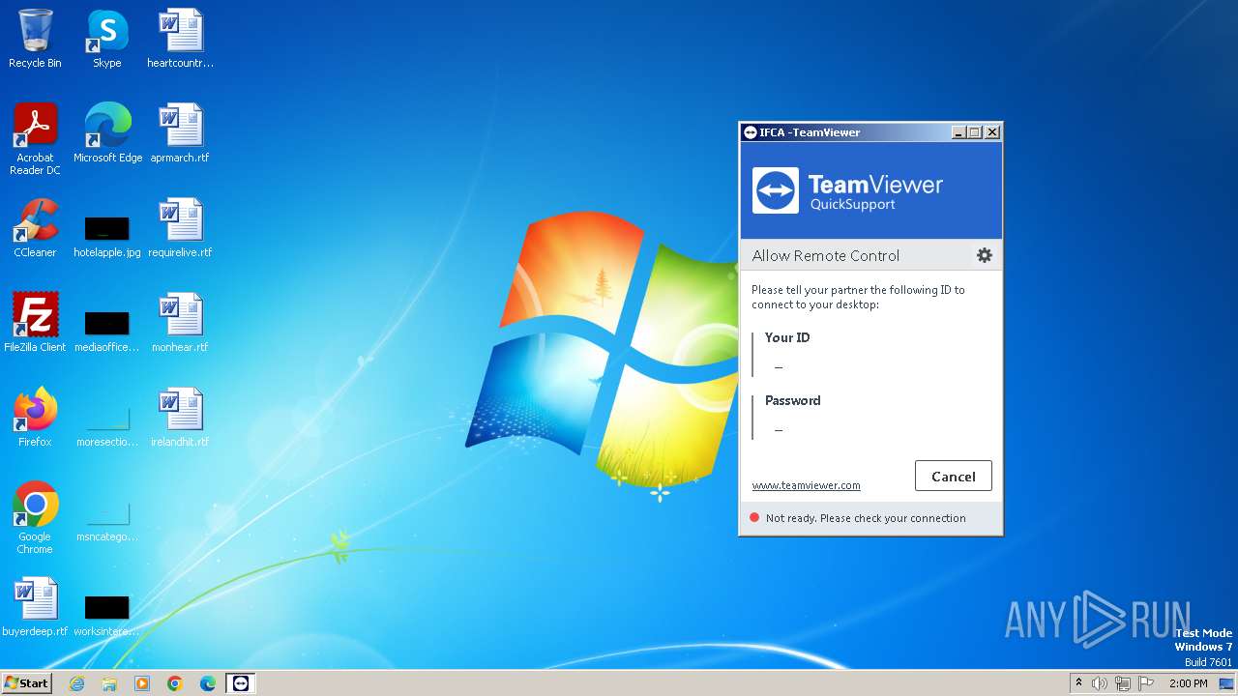Select the FileZilla Client shortcut
This screenshot has height=696, width=1238.
click(x=35, y=323)
